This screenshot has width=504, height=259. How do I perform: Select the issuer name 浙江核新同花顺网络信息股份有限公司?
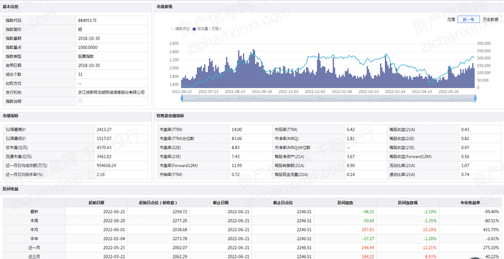tap(112, 92)
